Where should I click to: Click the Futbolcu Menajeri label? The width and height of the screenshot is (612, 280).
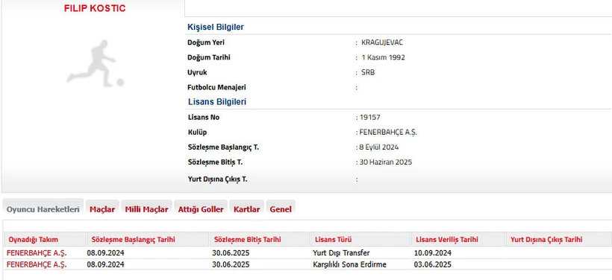coord(216,87)
